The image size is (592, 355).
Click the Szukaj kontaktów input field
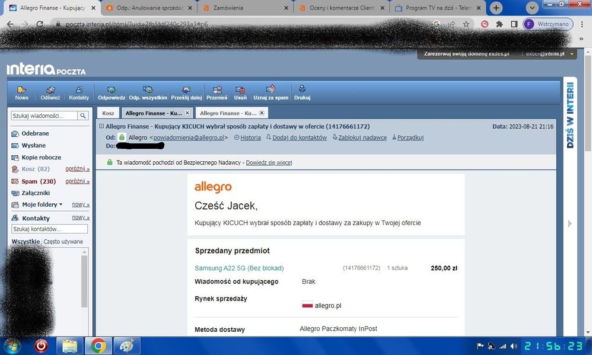pyautogui.click(x=49, y=229)
